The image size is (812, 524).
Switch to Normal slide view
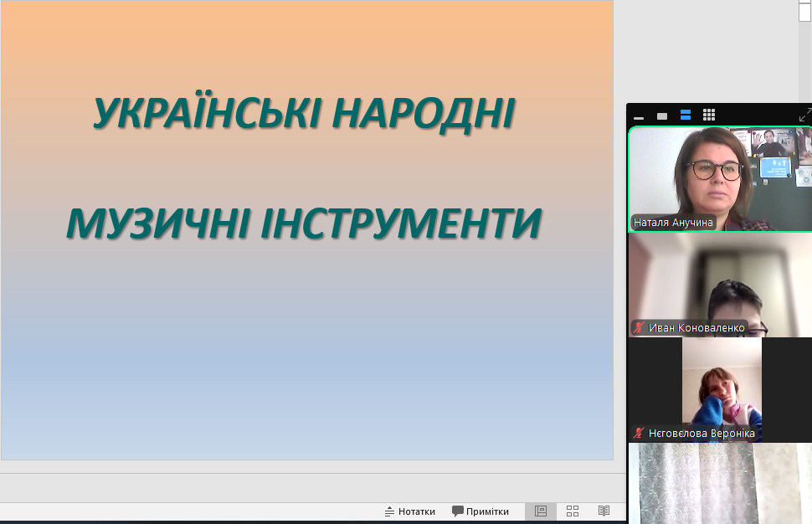pyautogui.click(x=541, y=511)
